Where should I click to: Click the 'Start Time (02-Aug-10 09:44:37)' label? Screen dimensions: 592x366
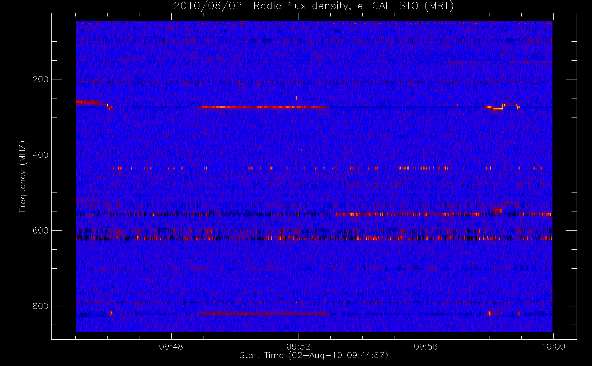click(x=314, y=355)
